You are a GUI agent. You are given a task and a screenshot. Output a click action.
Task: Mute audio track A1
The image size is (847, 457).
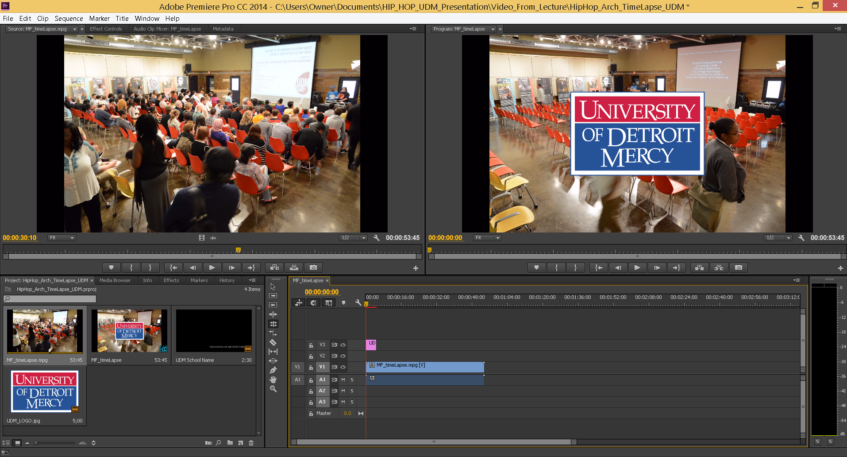343,380
